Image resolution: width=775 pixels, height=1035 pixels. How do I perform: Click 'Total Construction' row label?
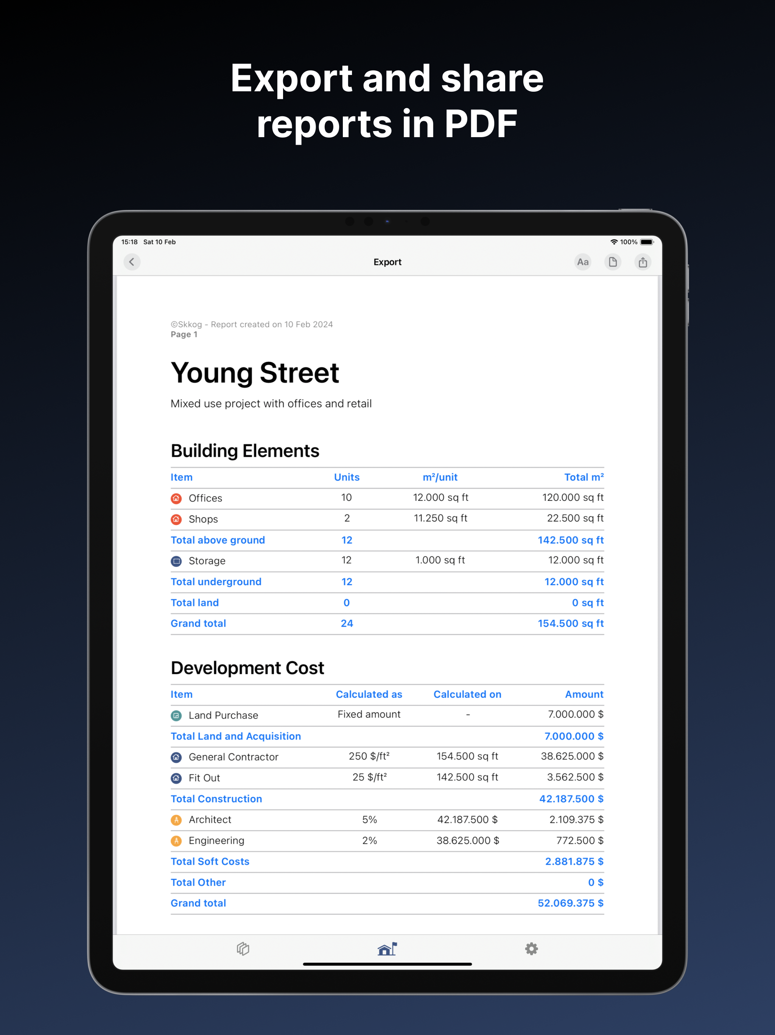(x=216, y=799)
